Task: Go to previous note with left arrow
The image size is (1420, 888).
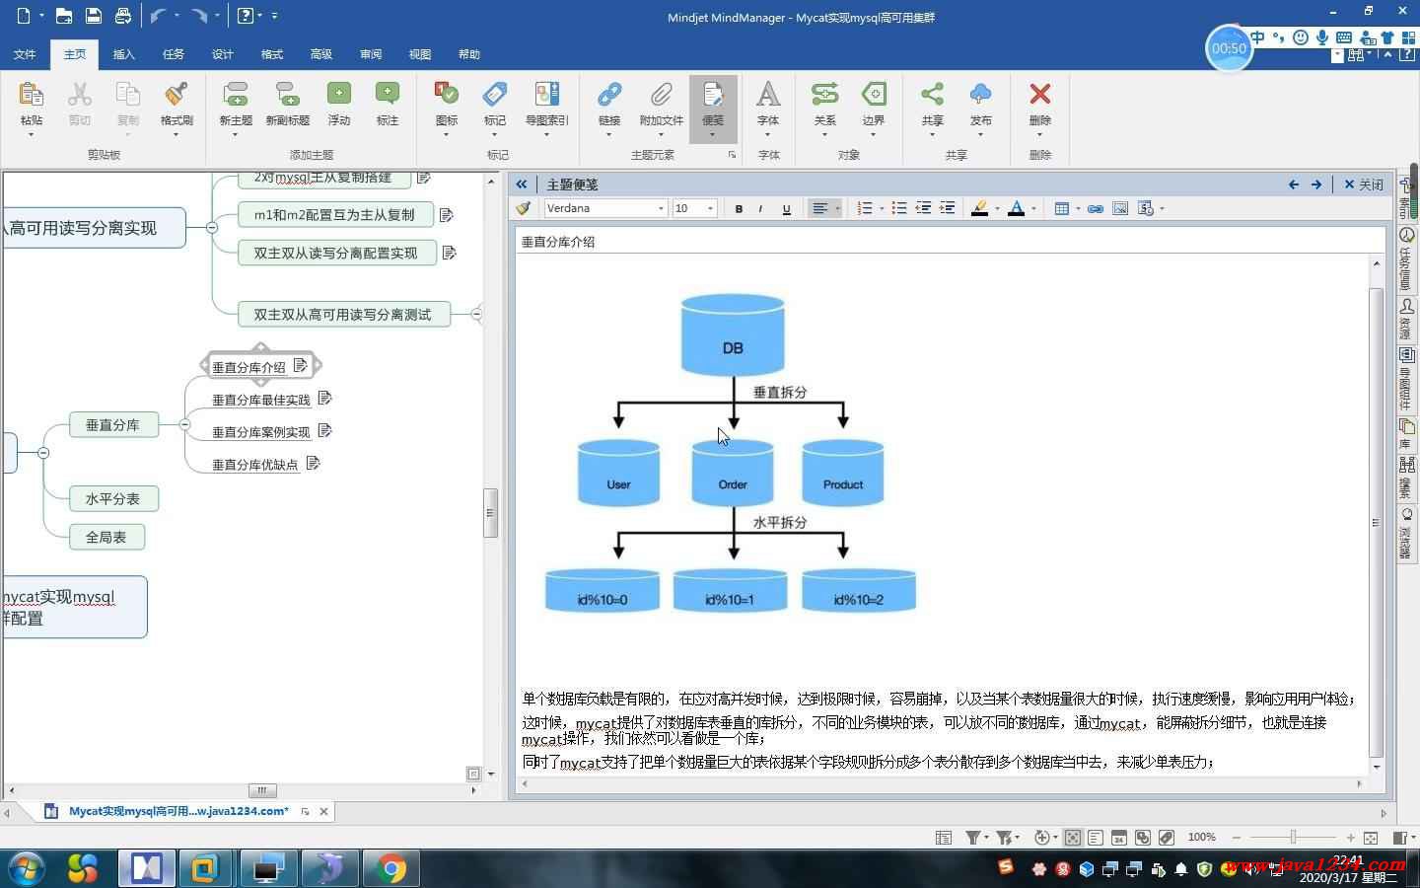Action: 1294,185
